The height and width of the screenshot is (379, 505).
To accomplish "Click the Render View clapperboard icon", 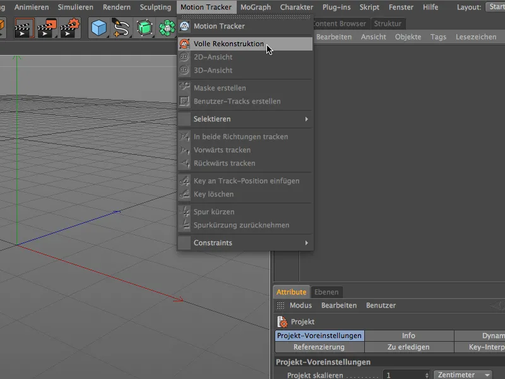I will pyautogui.click(x=23, y=28).
